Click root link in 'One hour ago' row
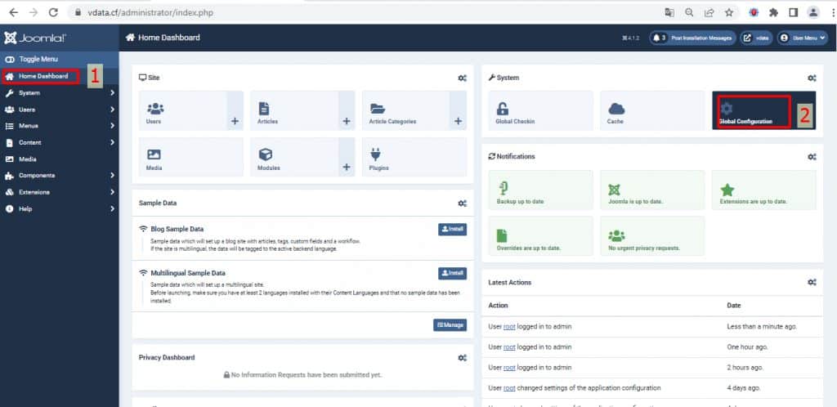The image size is (837, 407). tap(509, 347)
